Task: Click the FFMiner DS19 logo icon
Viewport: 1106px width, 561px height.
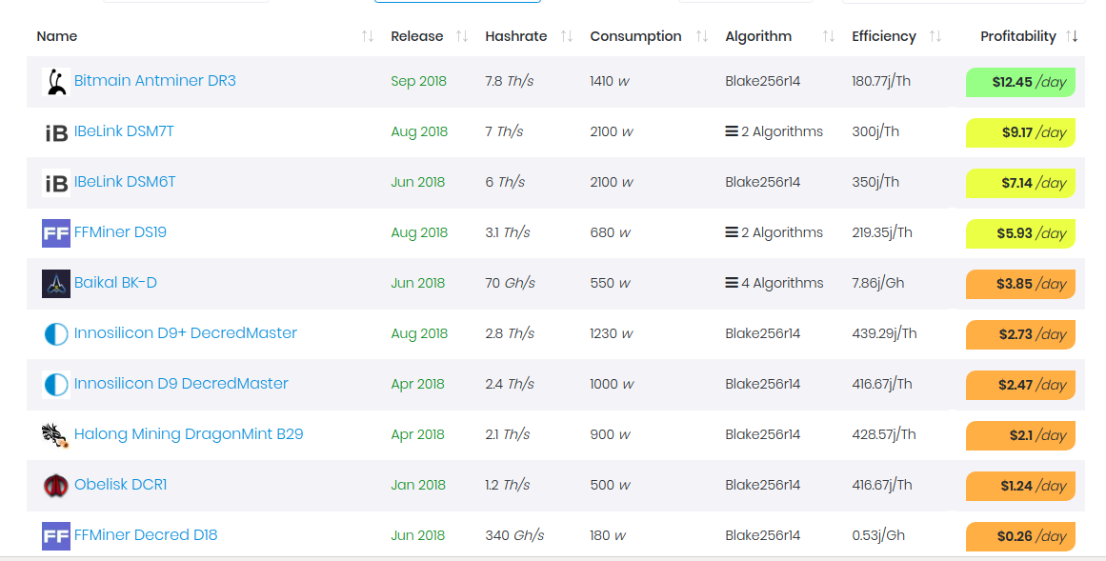Action: point(55,233)
